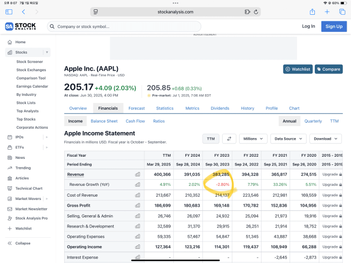Screen dimensions: 351x263
Task: Open the Forecast tab
Action: 137,108
